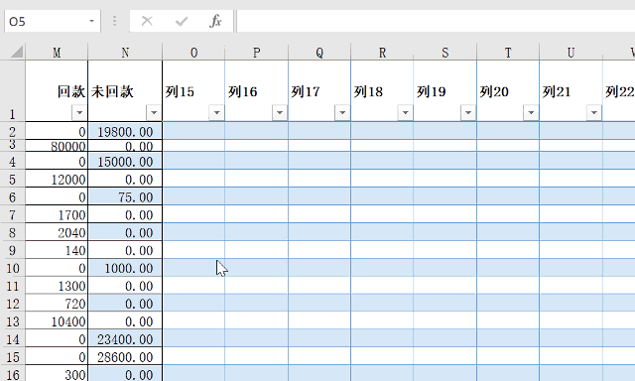The height and width of the screenshot is (381, 635).
Task: Select column P header
Action: 257,53
